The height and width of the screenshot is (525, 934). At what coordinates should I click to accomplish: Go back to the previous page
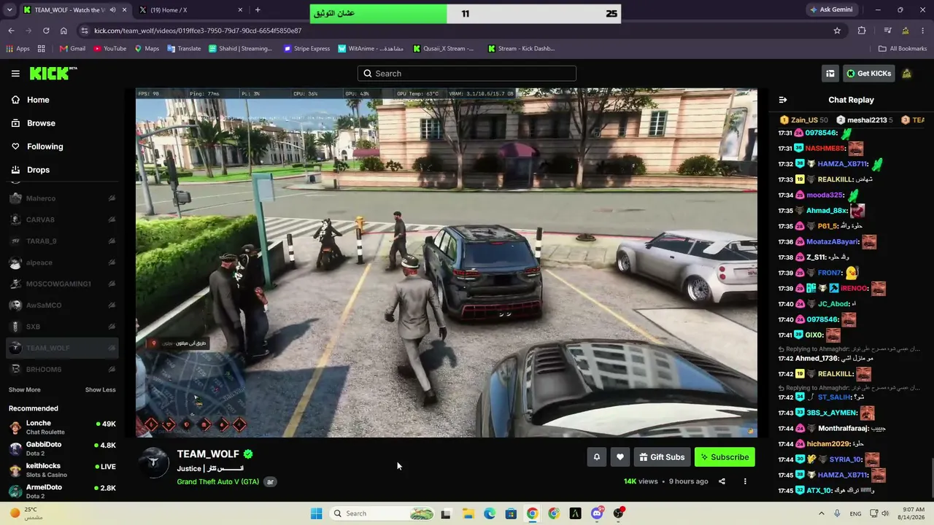[x=11, y=31]
